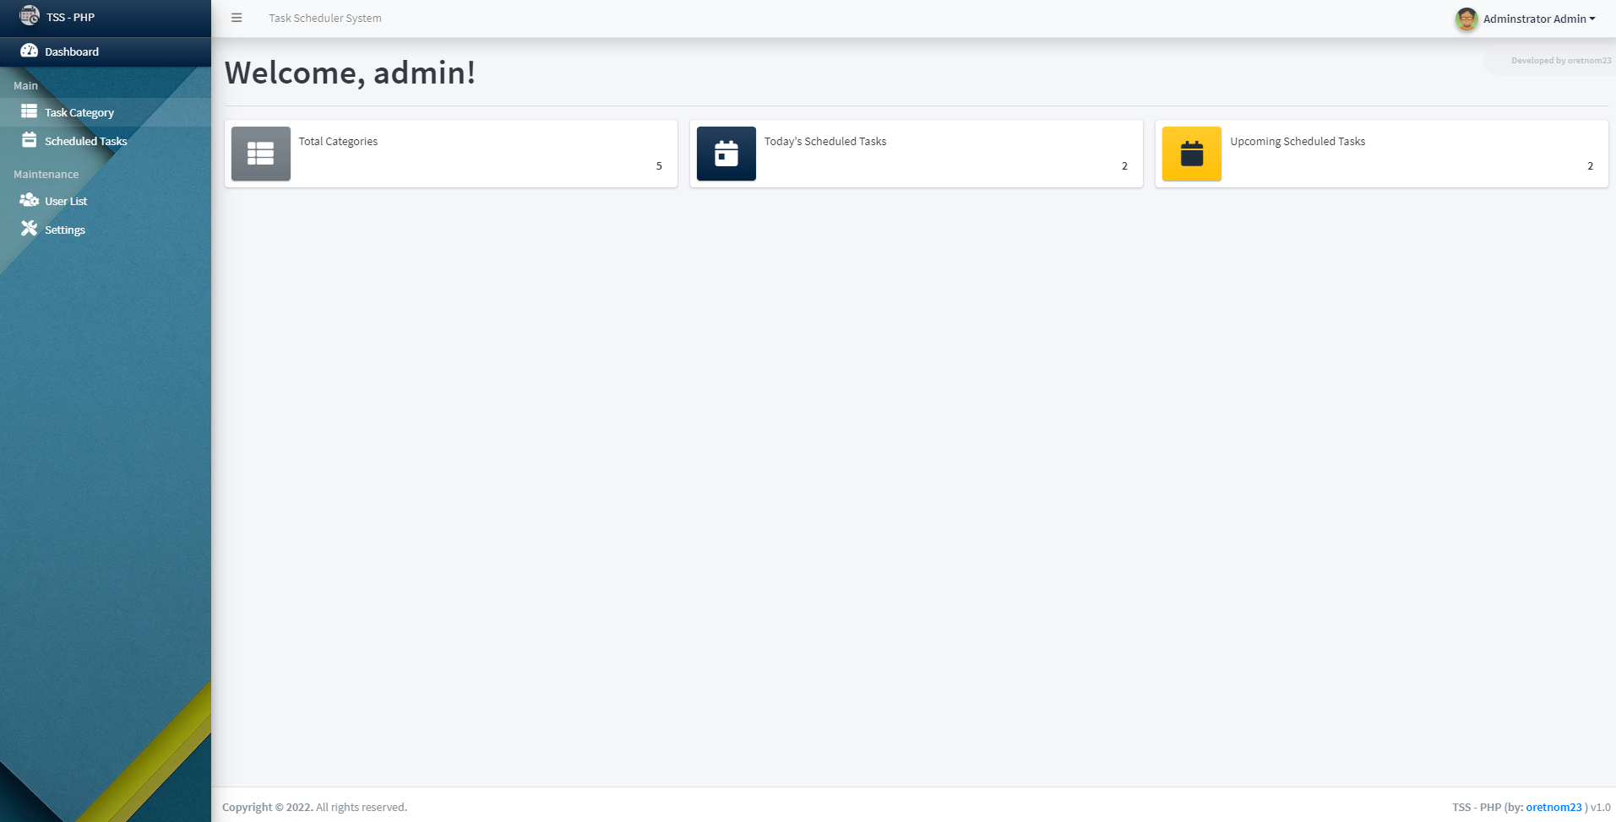Click the Task Category table icon
The height and width of the screenshot is (822, 1616).
pos(29,111)
